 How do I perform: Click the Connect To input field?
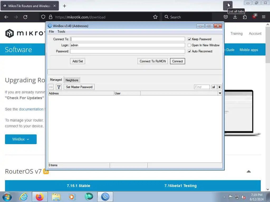pos(127,39)
